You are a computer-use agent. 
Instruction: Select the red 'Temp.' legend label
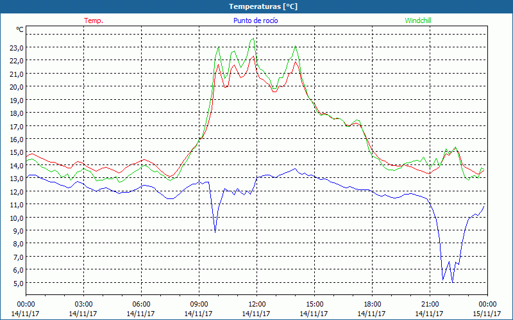[x=94, y=20]
